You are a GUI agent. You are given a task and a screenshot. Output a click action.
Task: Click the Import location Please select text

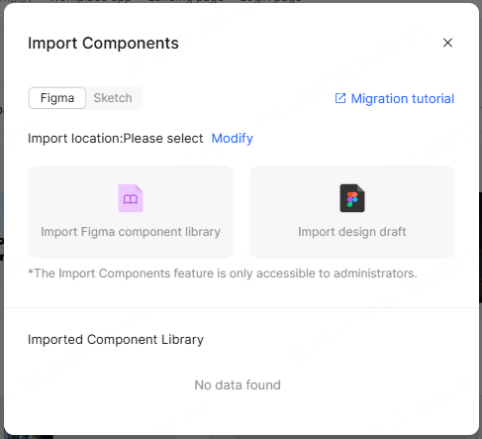116,139
